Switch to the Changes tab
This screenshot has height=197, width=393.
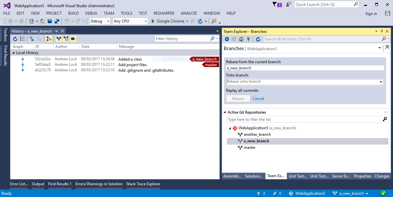tap(382, 176)
